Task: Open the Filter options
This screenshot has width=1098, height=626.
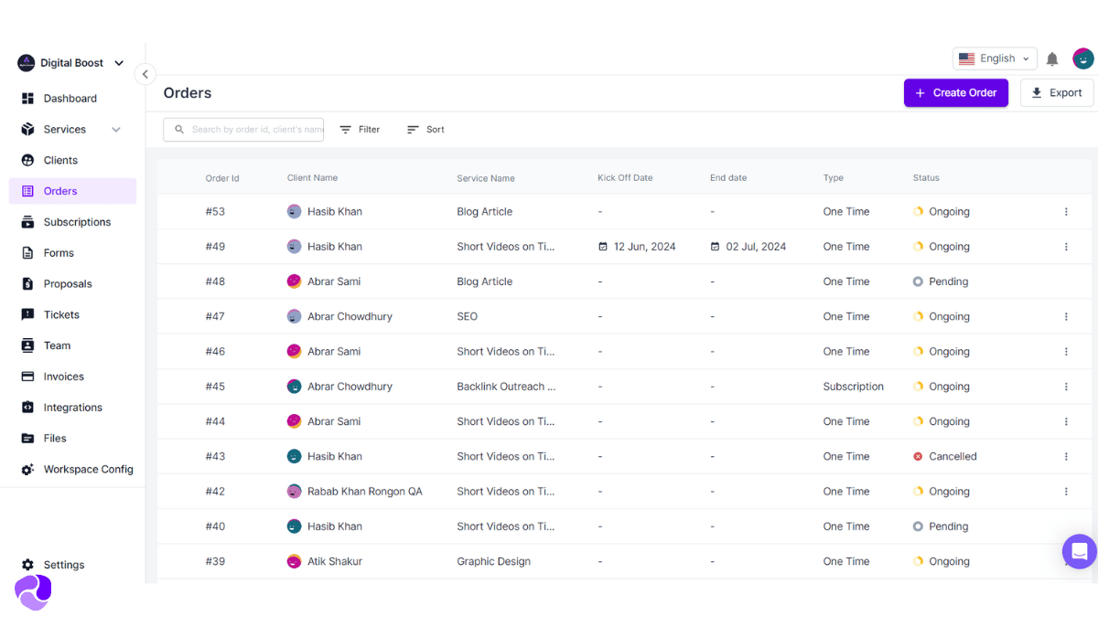Action: 359,129
